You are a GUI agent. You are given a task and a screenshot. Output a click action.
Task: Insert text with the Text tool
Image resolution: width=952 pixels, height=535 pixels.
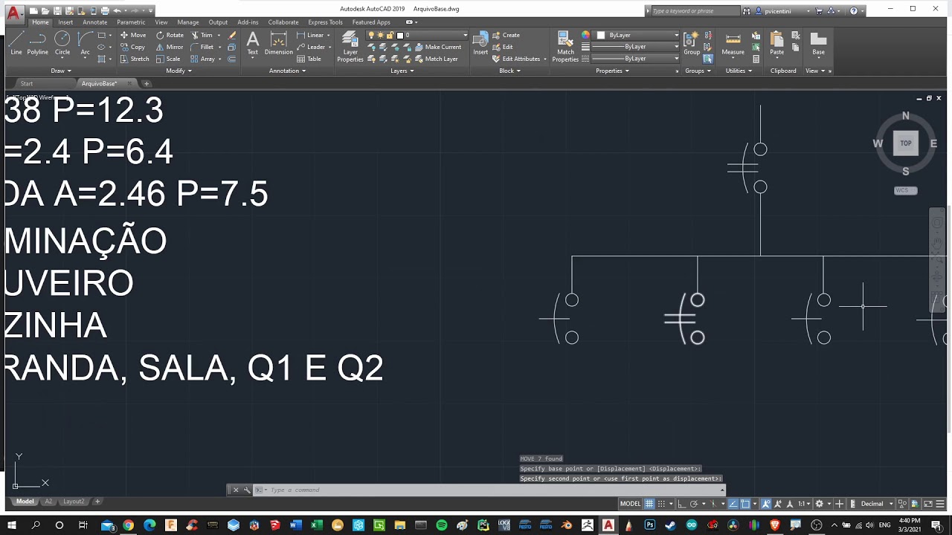253,43
